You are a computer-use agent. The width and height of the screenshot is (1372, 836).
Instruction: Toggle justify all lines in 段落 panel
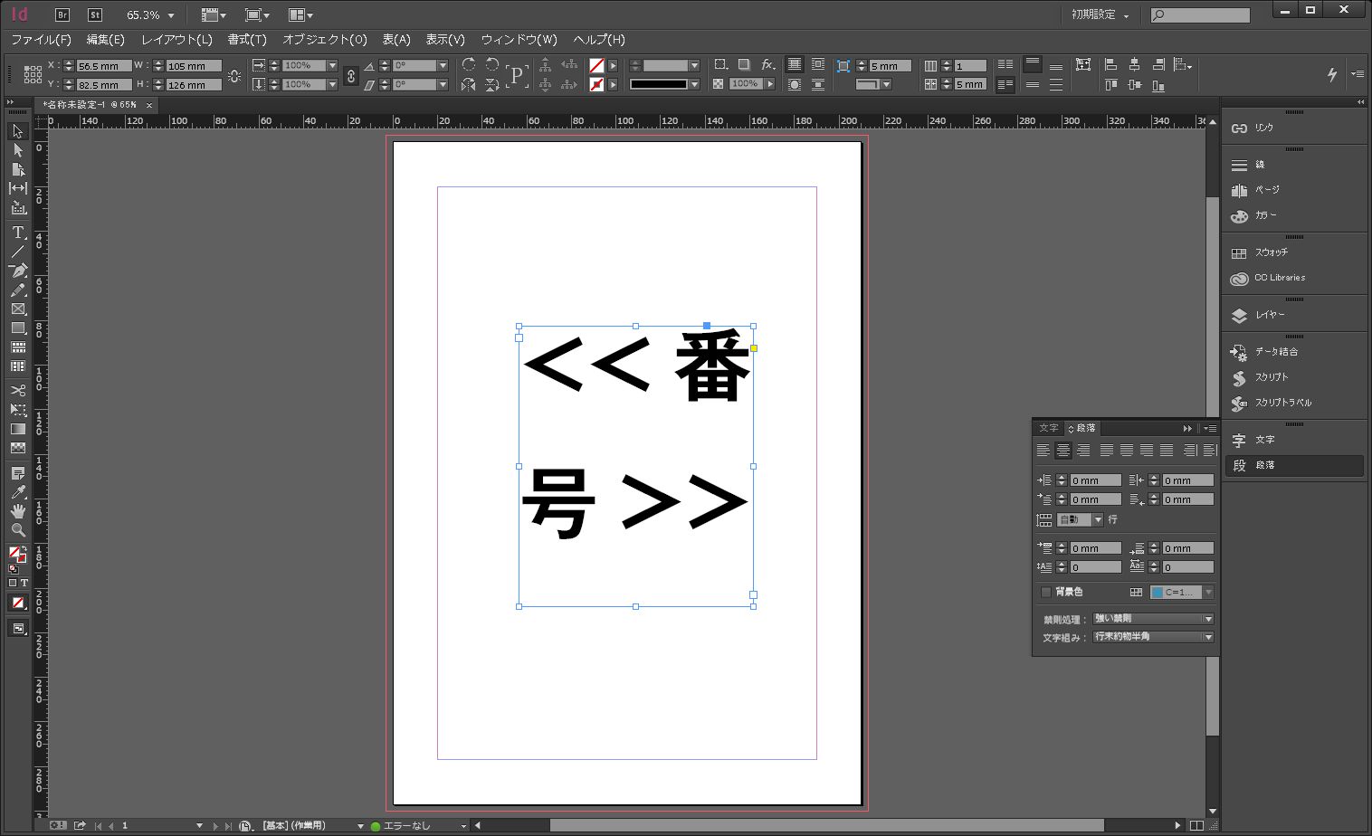point(1167,451)
